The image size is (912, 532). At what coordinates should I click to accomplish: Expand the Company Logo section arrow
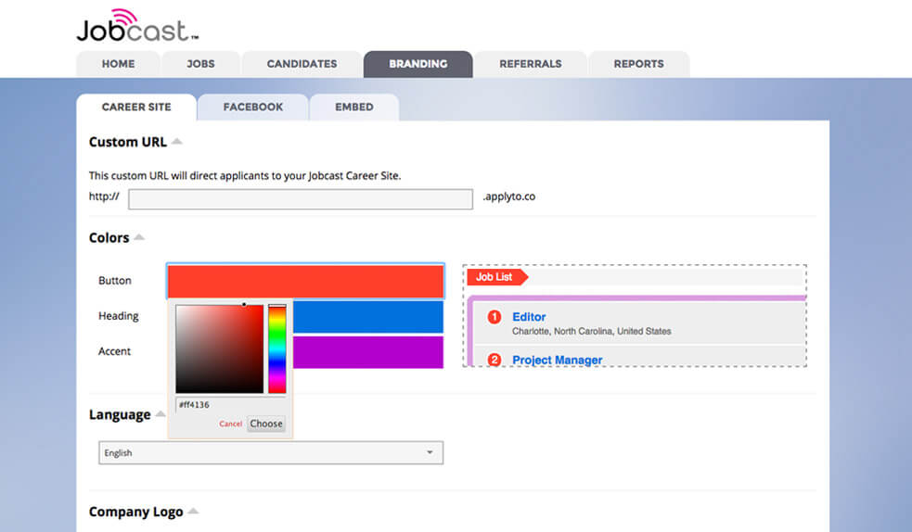[193, 512]
